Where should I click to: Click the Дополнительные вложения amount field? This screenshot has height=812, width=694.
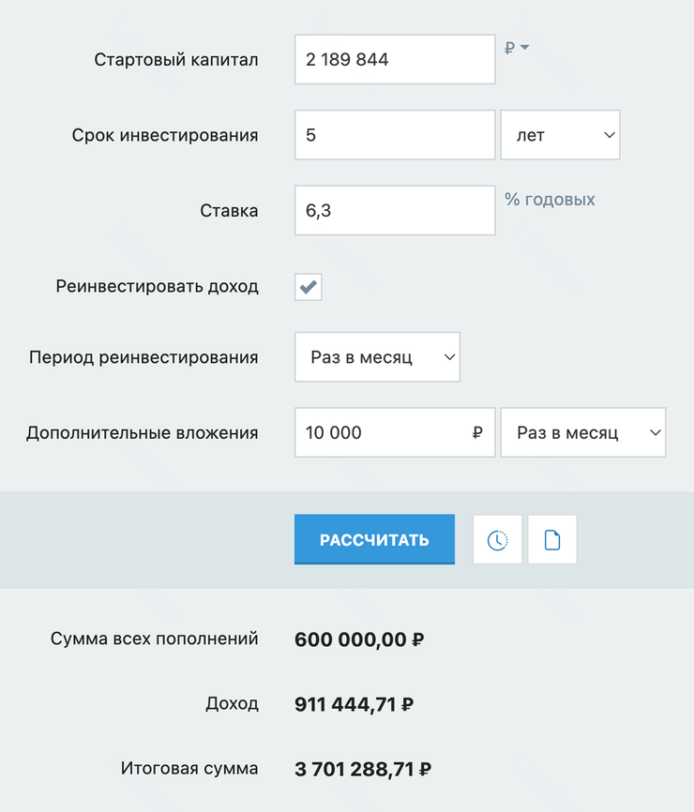pyautogui.click(x=385, y=432)
